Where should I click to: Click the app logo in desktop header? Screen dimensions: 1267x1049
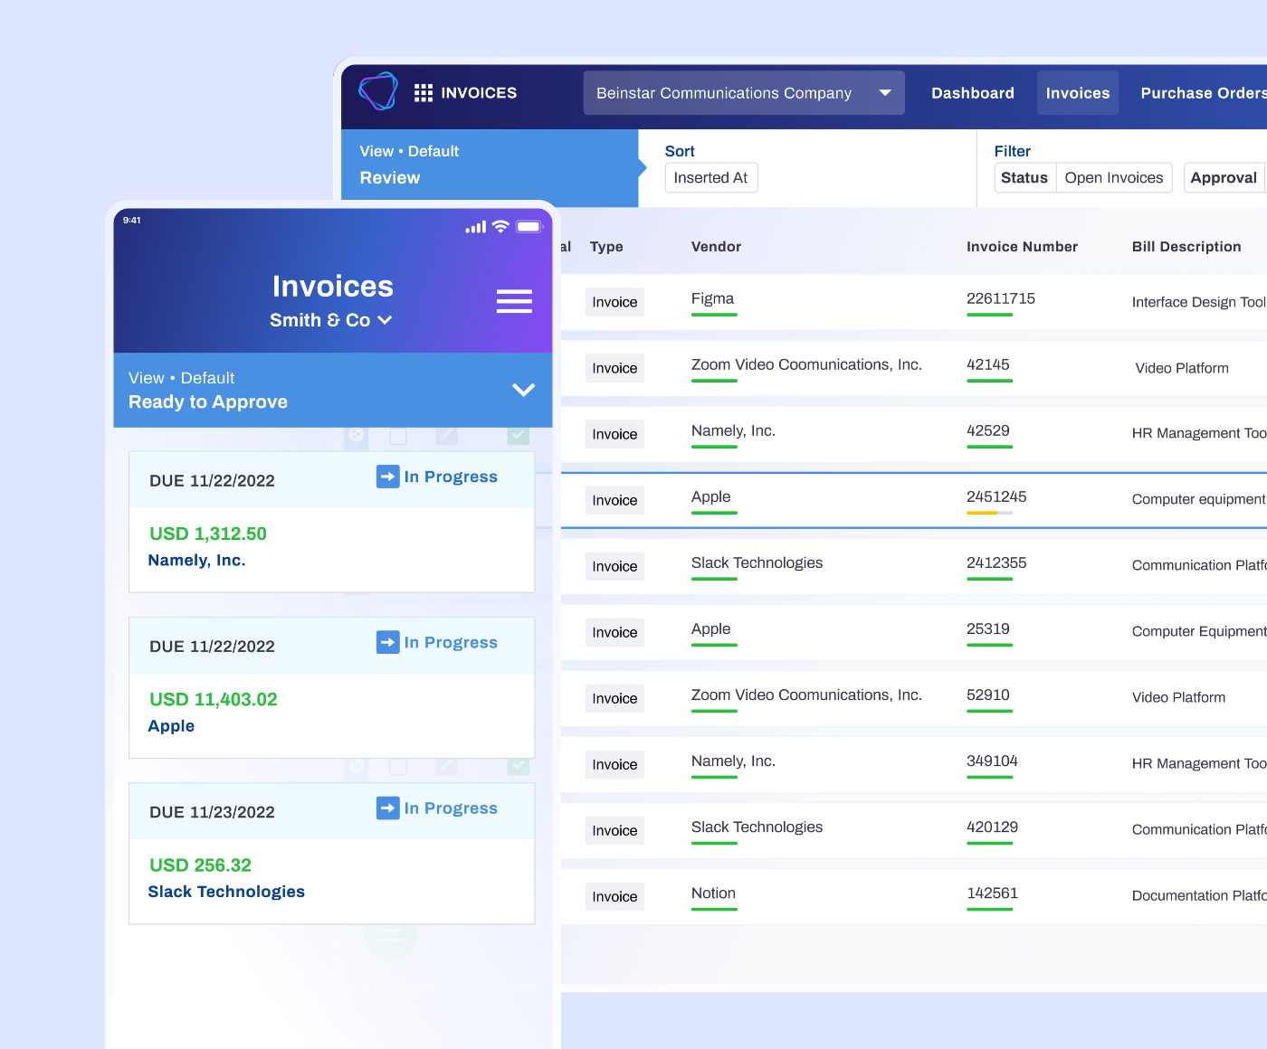pyautogui.click(x=378, y=91)
